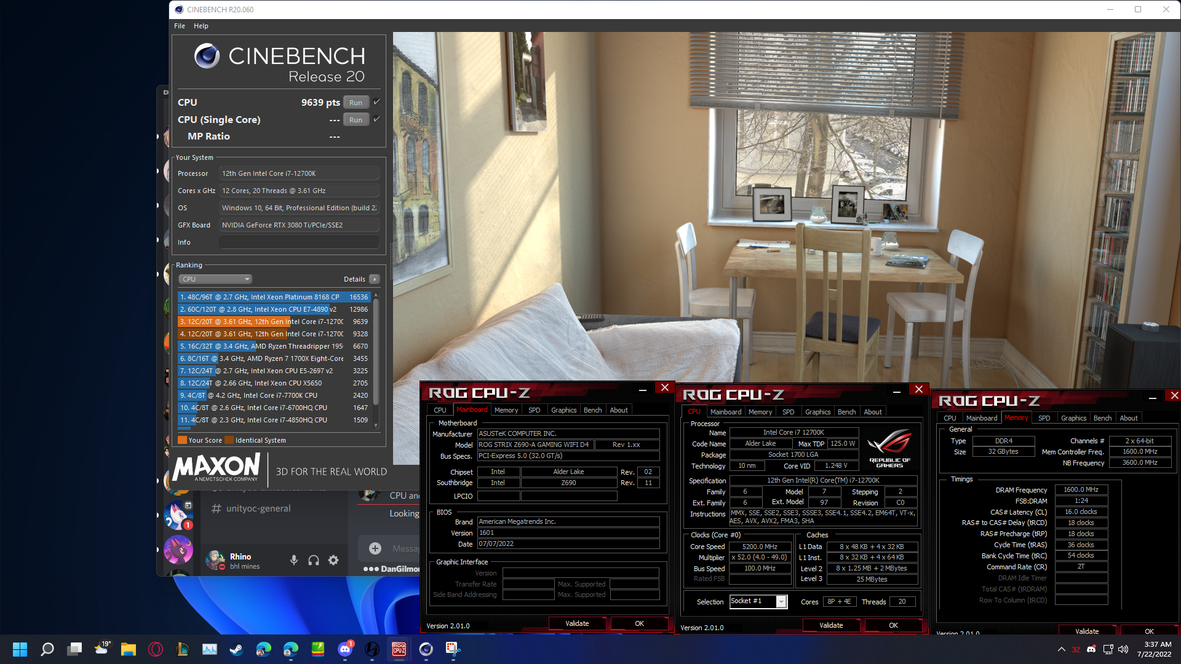
Task: Open the Discord system tray icon
Action: [x=1091, y=649]
